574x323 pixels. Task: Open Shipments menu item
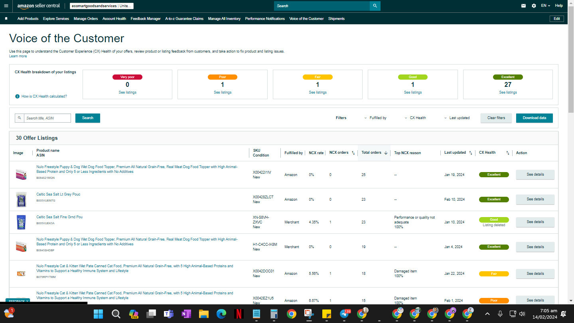click(x=336, y=19)
